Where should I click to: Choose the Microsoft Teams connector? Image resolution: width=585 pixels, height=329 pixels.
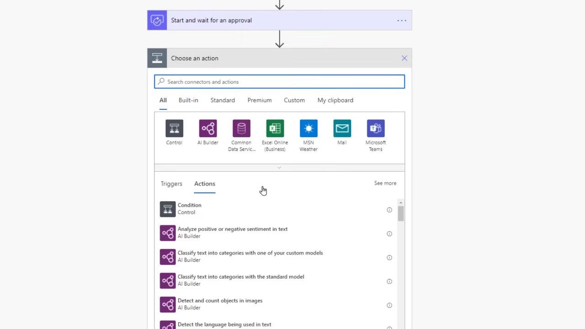coord(376,128)
